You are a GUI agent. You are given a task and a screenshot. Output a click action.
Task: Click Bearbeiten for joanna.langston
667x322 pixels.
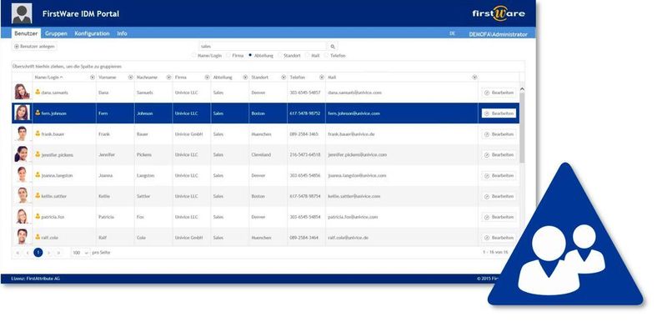[499, 175]
